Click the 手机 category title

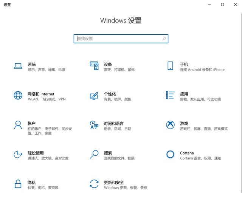point(184,64)
